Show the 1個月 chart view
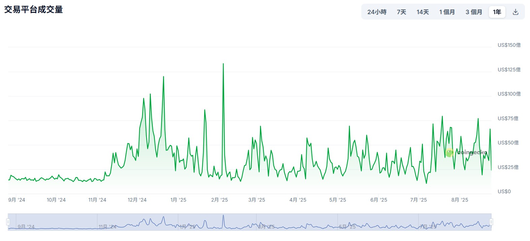 (447, 12)
